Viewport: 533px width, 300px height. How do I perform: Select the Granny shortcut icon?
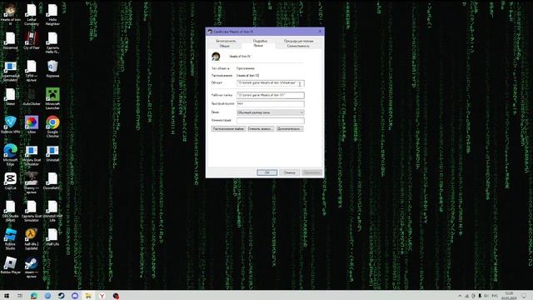click(32, 183)
